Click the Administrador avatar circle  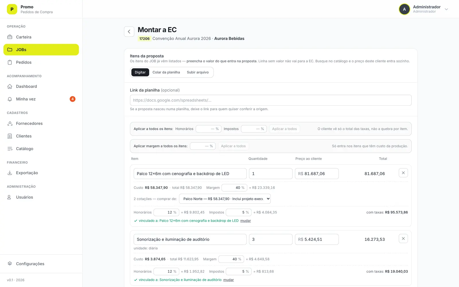click(x=404, y=9)
